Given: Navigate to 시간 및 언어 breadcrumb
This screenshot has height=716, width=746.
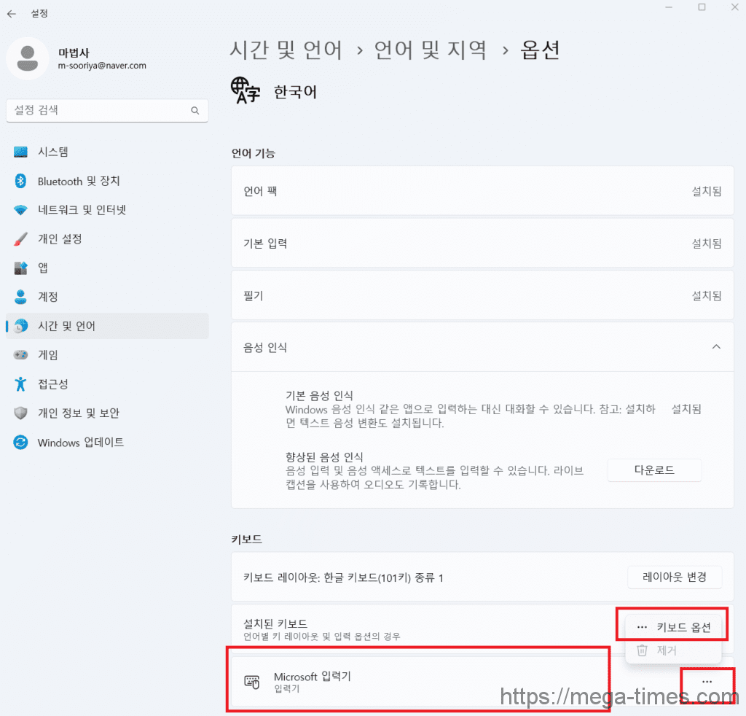Looking at the screenshot, I should 286,50.
